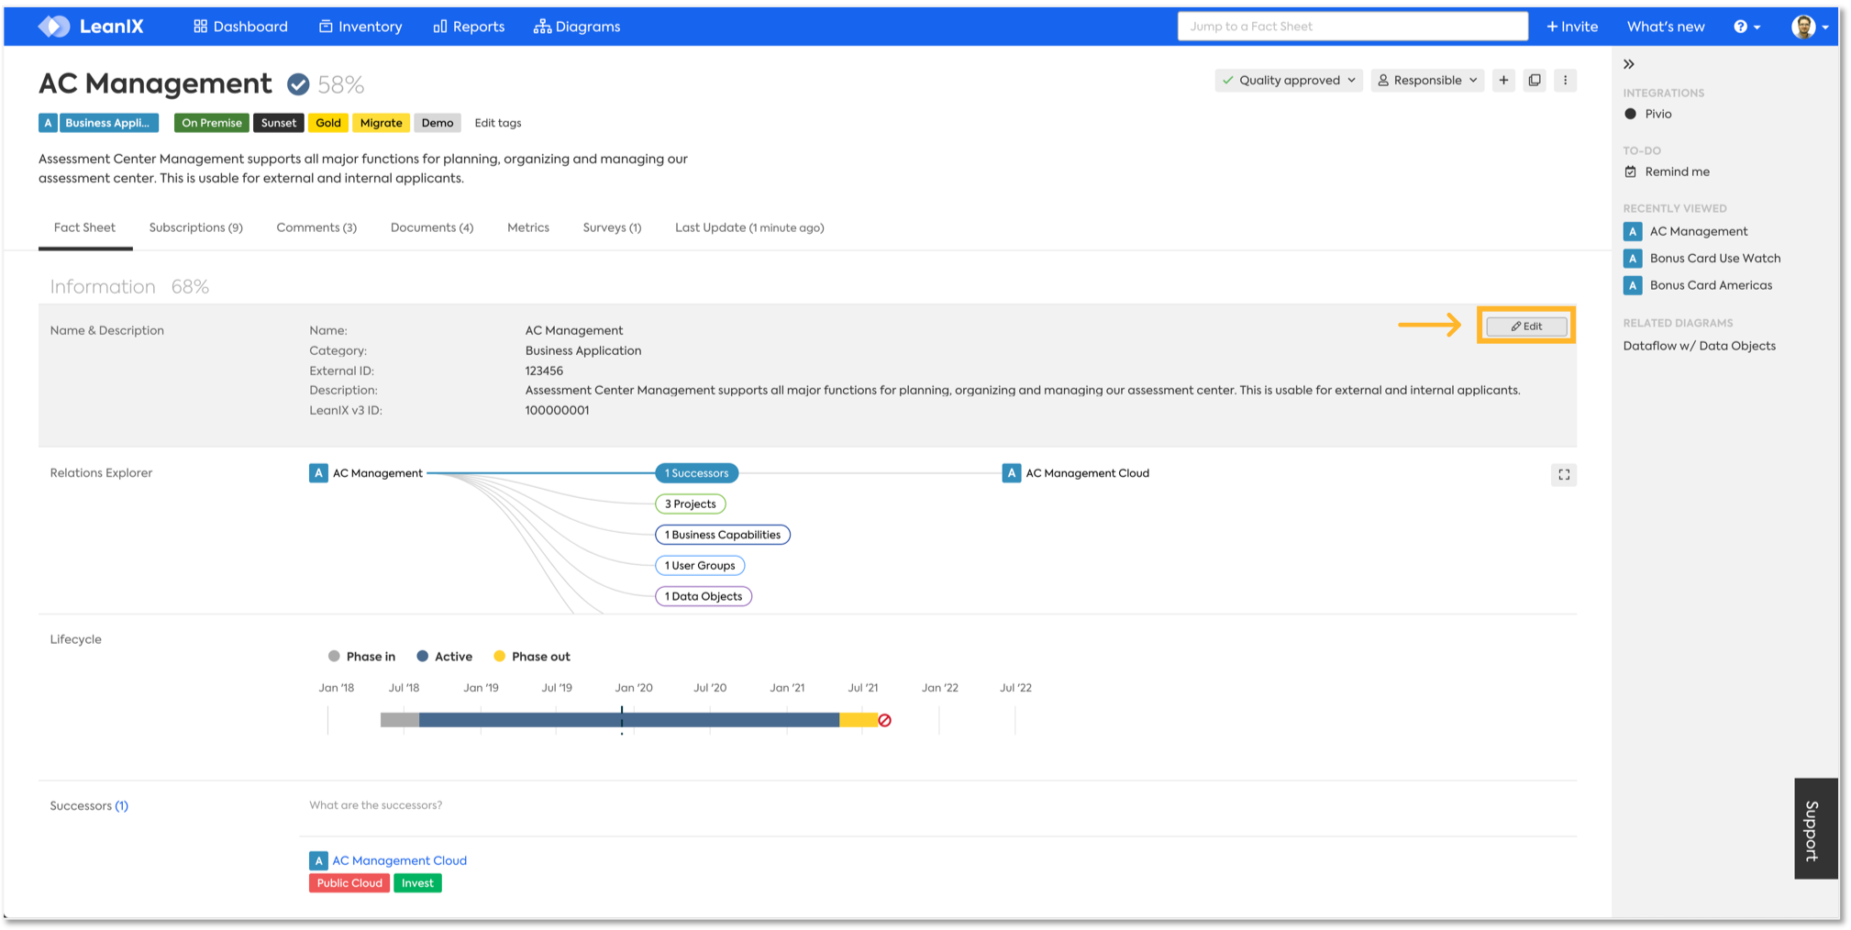Switch to the Surveys (1) tab
Screen dimensions: 1851x930
(612, 227)
